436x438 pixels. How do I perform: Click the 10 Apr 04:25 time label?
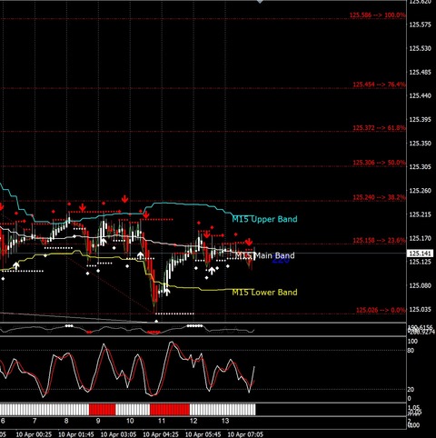(x=161, y=434)
